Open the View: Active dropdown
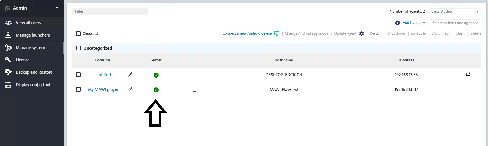488x146 pixels. pyautogui.click(x=455, y=12)
